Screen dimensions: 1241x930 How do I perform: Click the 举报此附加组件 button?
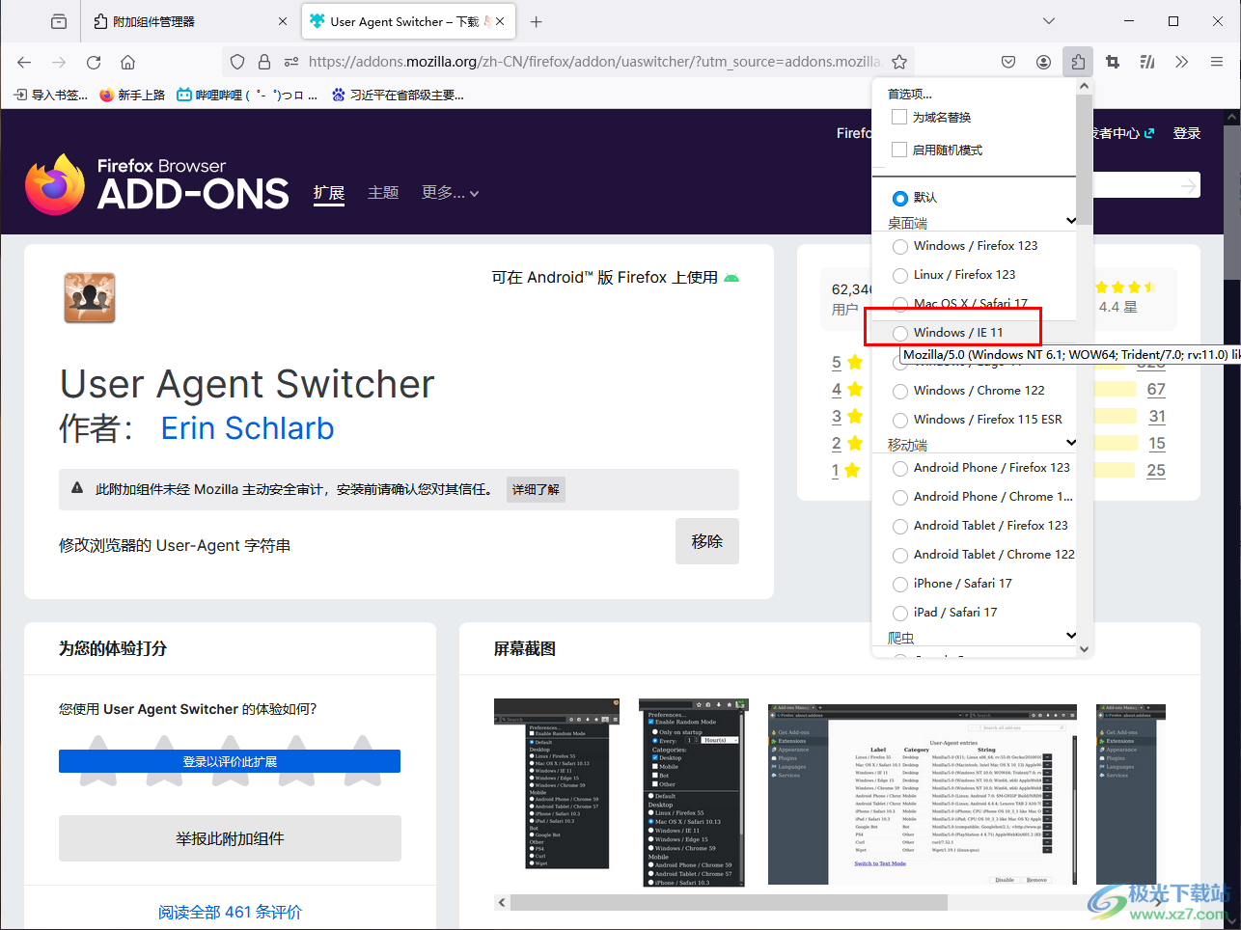pyautogui.click(x=230, y=838)
